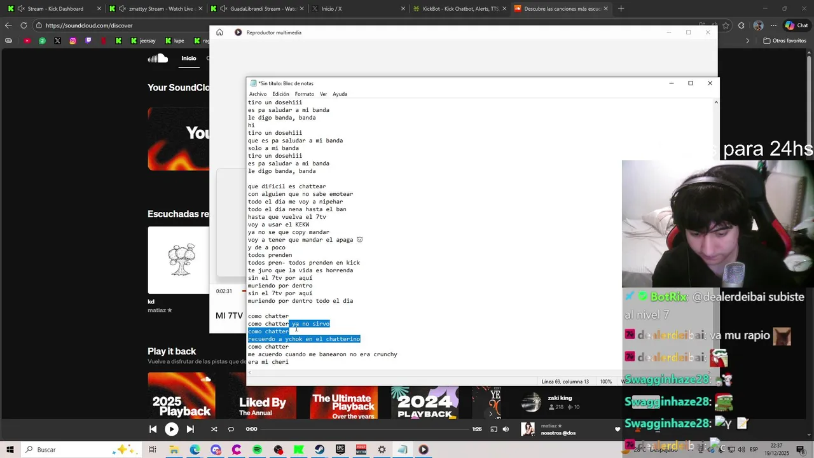Click Notepad vertical scrollbar up arrow

pyautogui.click(x=716, y=102)
